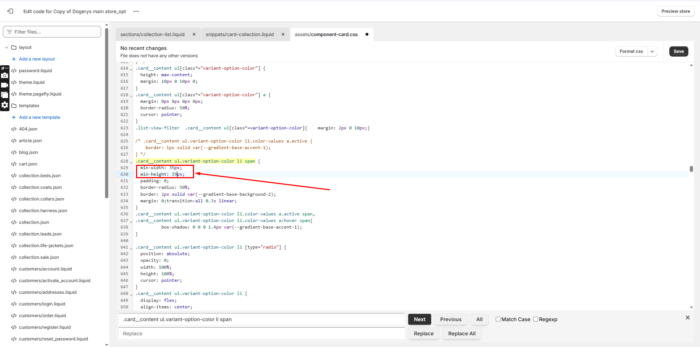Switch to snippets/card-collection.liquid tab
700x347 pixels.
pos(240,34)
